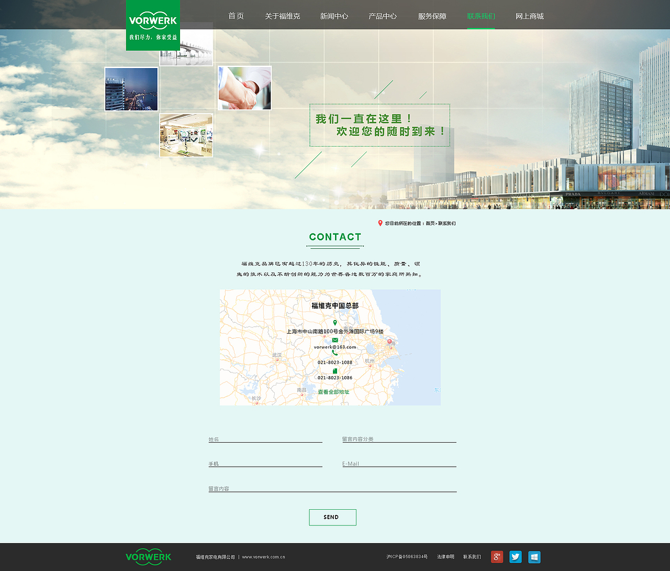Click the Windows social icon in the footer
The width and height of the screenshot is (670, 571).
[x=534, y=557]
